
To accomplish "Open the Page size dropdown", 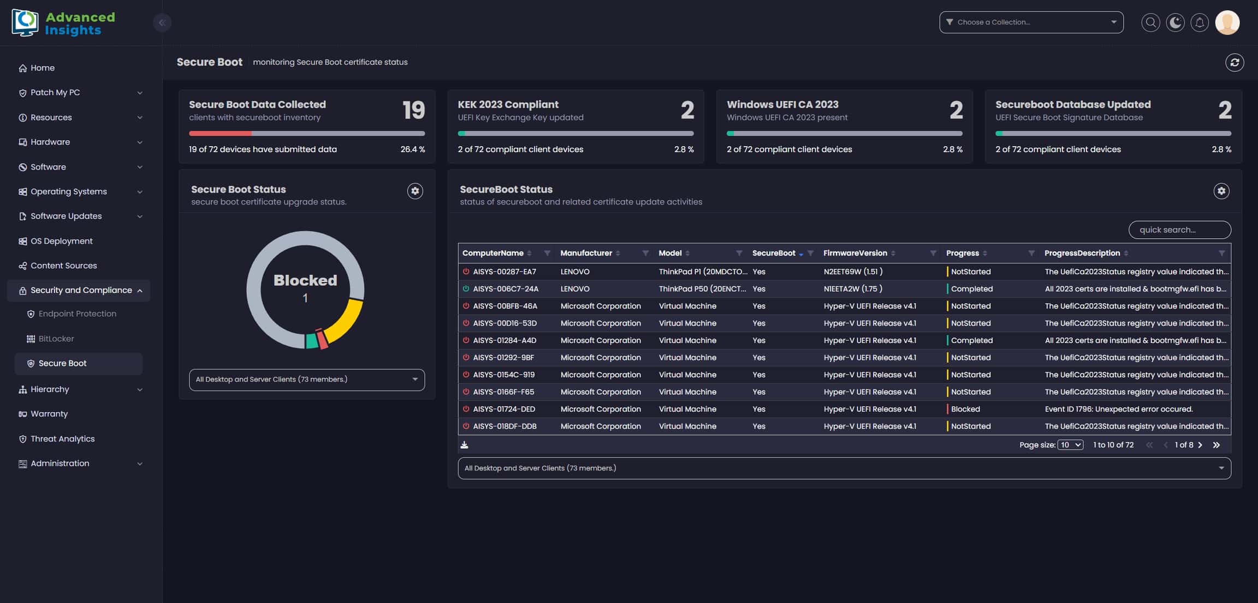I will [1070, 445].
